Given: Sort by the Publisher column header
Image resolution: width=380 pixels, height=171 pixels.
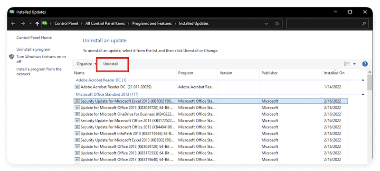Looking at the screenshot, I should tap(291, 73).
